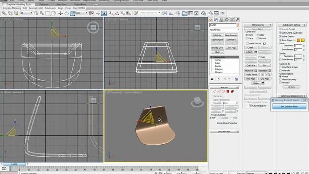Click the Unlink Selection icon
Image resolution: width=309 pixels, height=174 pixels.
[x=10, y=14]
